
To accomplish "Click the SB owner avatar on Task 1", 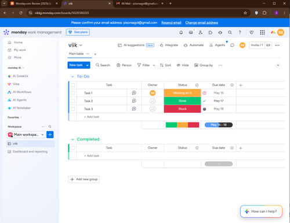I will (x=153, y=93).
